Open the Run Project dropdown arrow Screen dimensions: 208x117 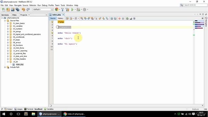pos(75,9)
